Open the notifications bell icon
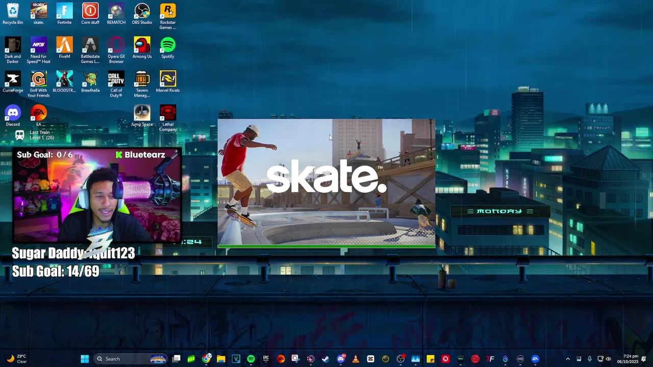 [644, 359]
